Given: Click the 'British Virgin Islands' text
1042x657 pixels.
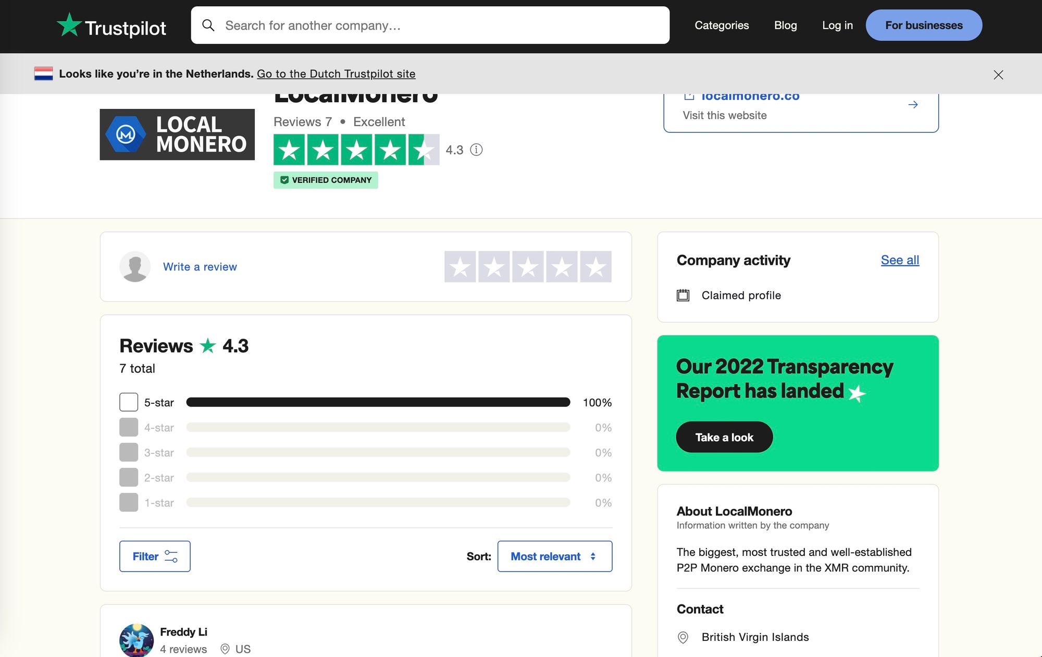Looking at the screenshot, I should (x=755, y=637).
